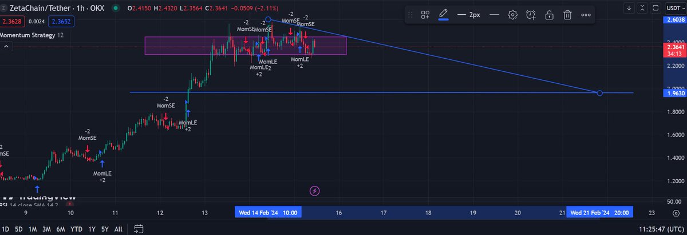Select the purple rectangle zone drawing
The width and height of the screenshot is (687, 235).
(x=246, y=46)
